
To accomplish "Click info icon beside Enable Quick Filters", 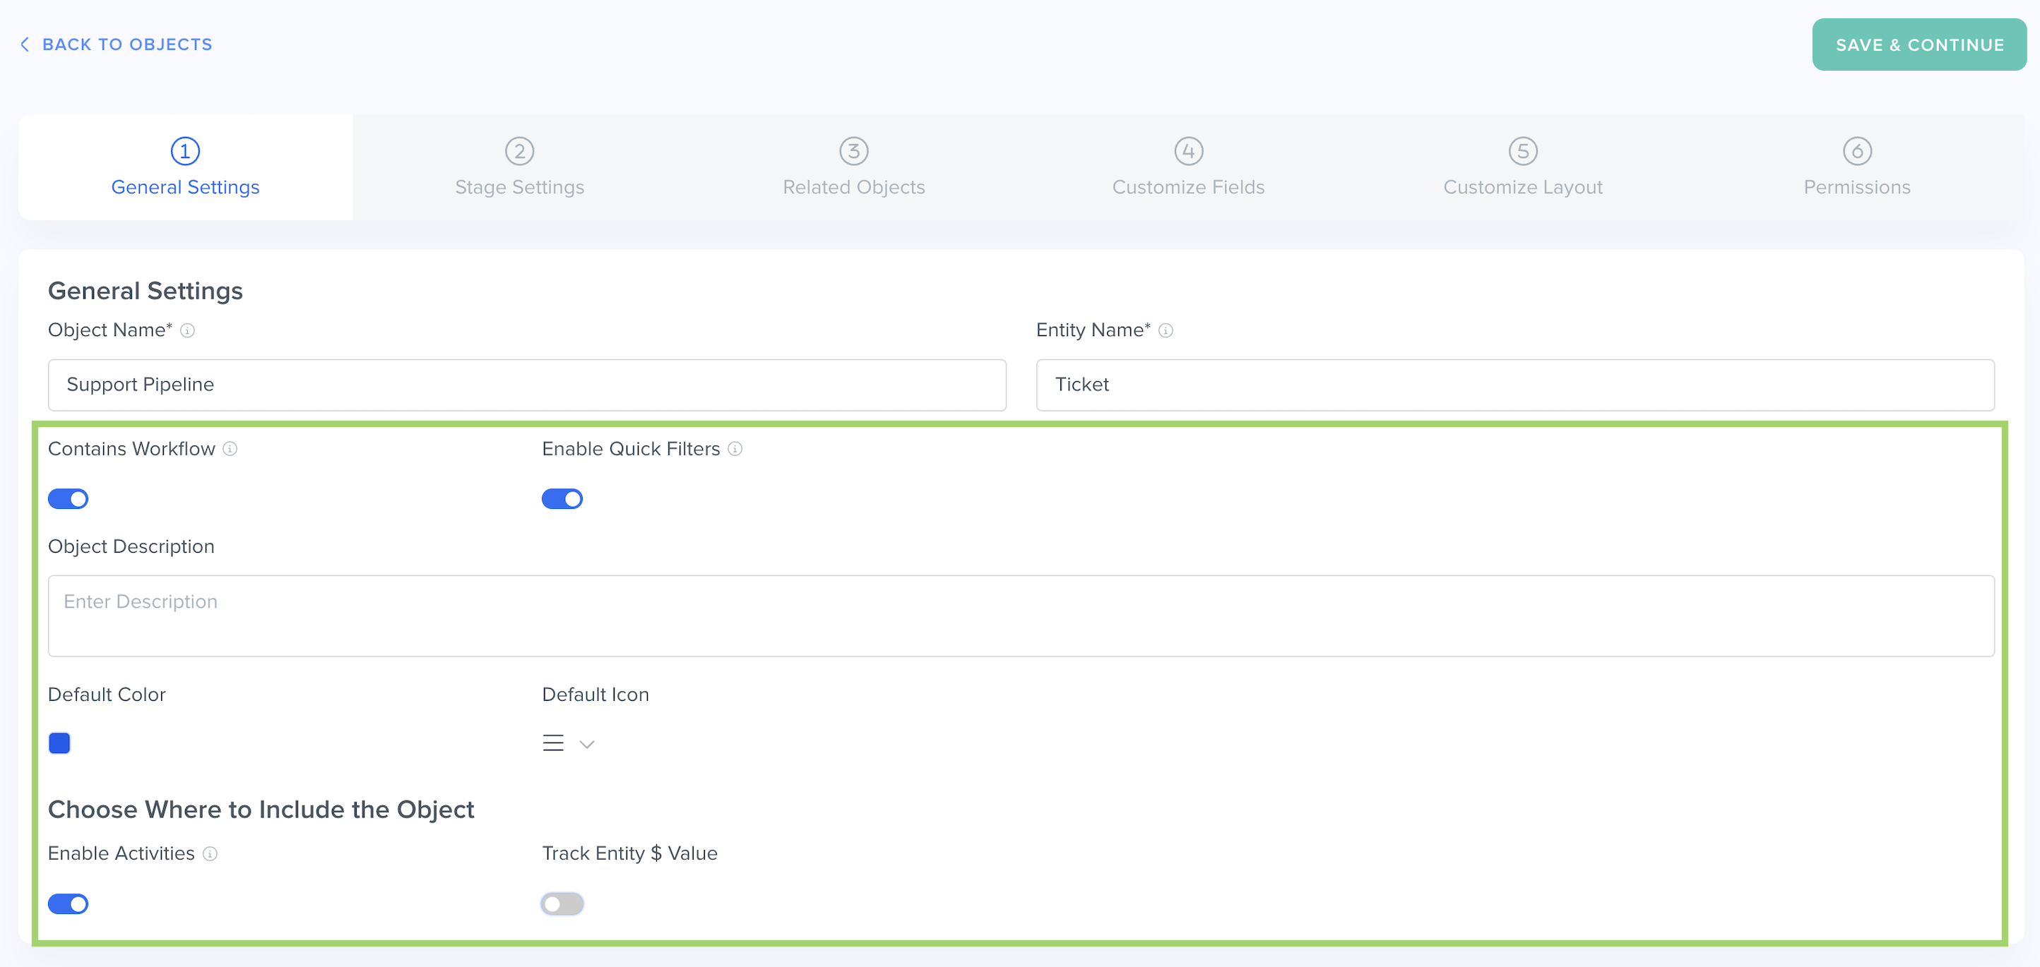I will 735,450.
